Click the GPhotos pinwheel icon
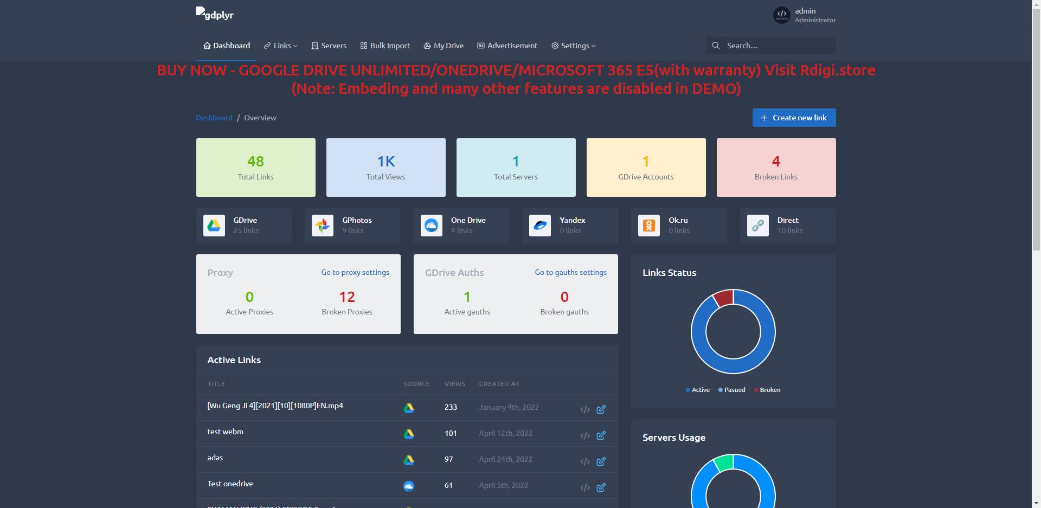 323,225
